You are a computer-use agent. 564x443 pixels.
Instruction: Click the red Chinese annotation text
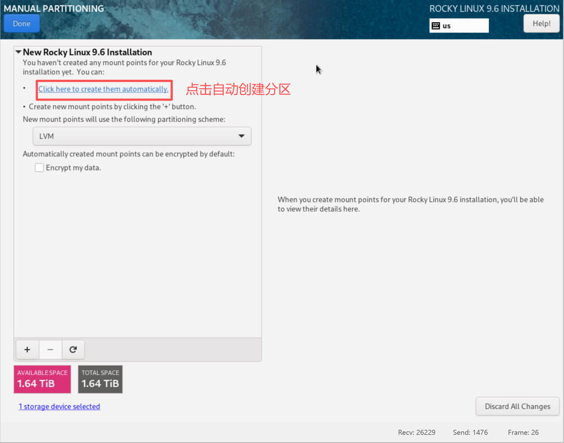coord(238,89)
